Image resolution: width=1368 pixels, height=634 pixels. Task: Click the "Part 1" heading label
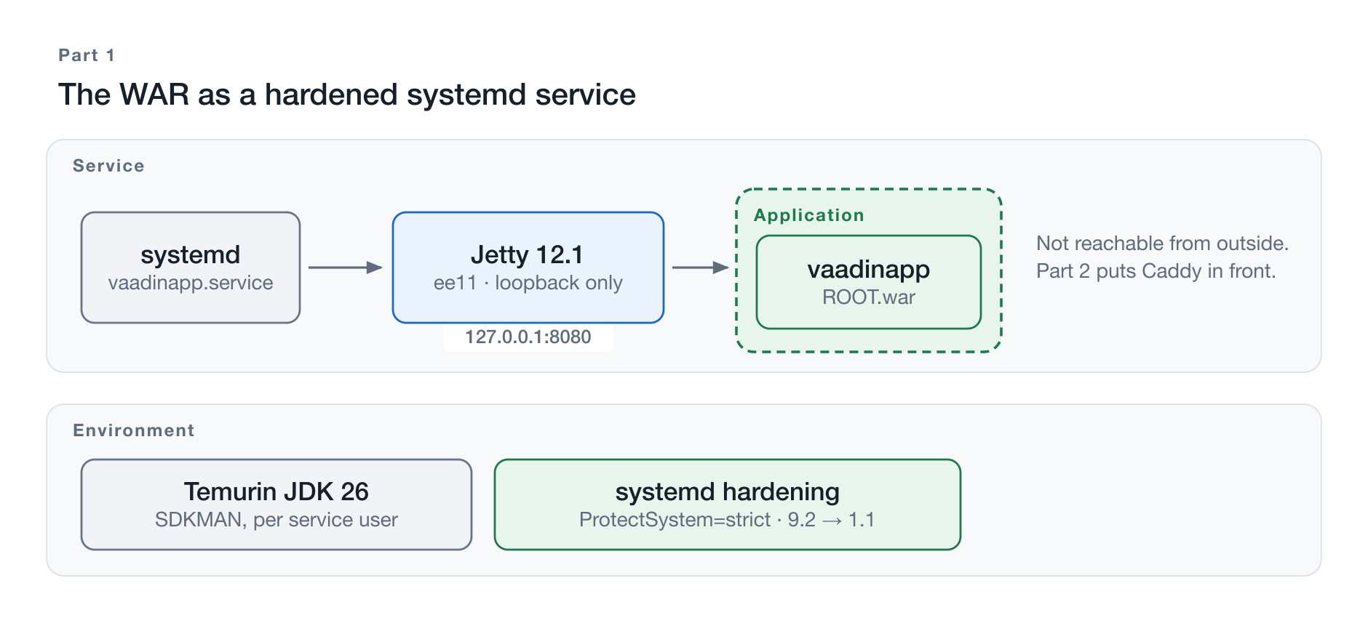point(87,55)
